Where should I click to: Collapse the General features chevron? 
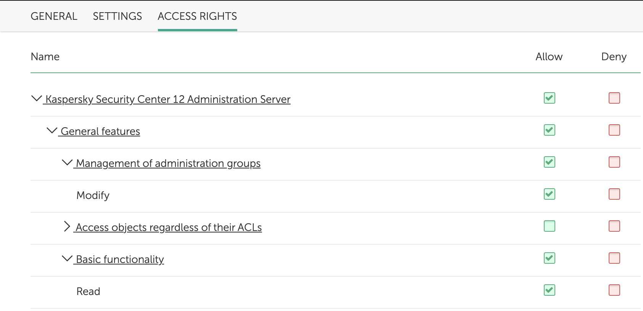51,131
